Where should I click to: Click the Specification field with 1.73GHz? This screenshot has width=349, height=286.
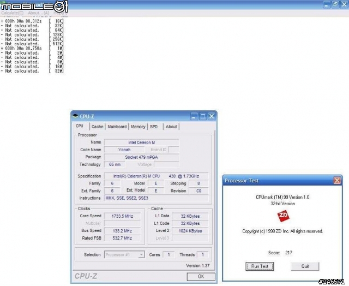click(157, 176)
